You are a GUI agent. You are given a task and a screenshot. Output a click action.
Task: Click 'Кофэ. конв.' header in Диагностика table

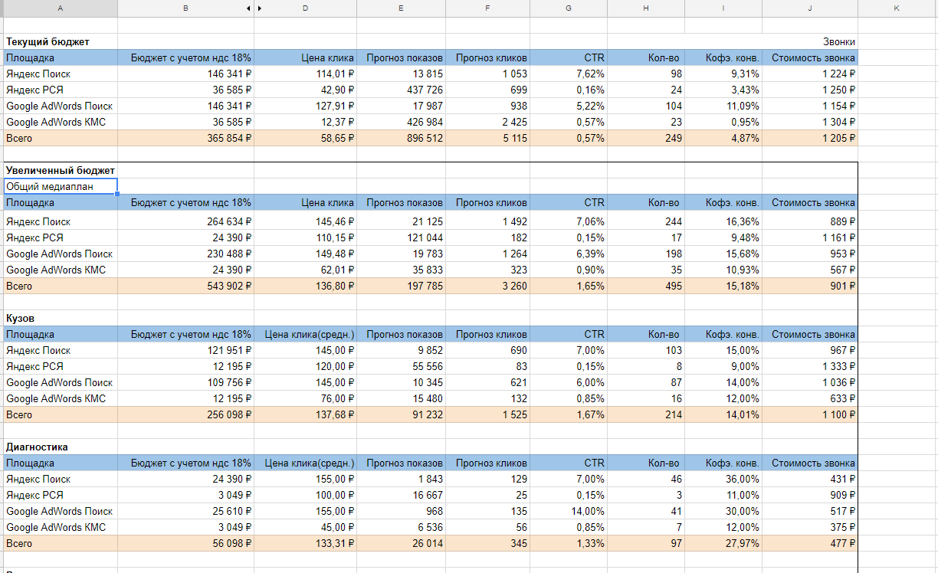pyautogui.click(x=722, y=463)
